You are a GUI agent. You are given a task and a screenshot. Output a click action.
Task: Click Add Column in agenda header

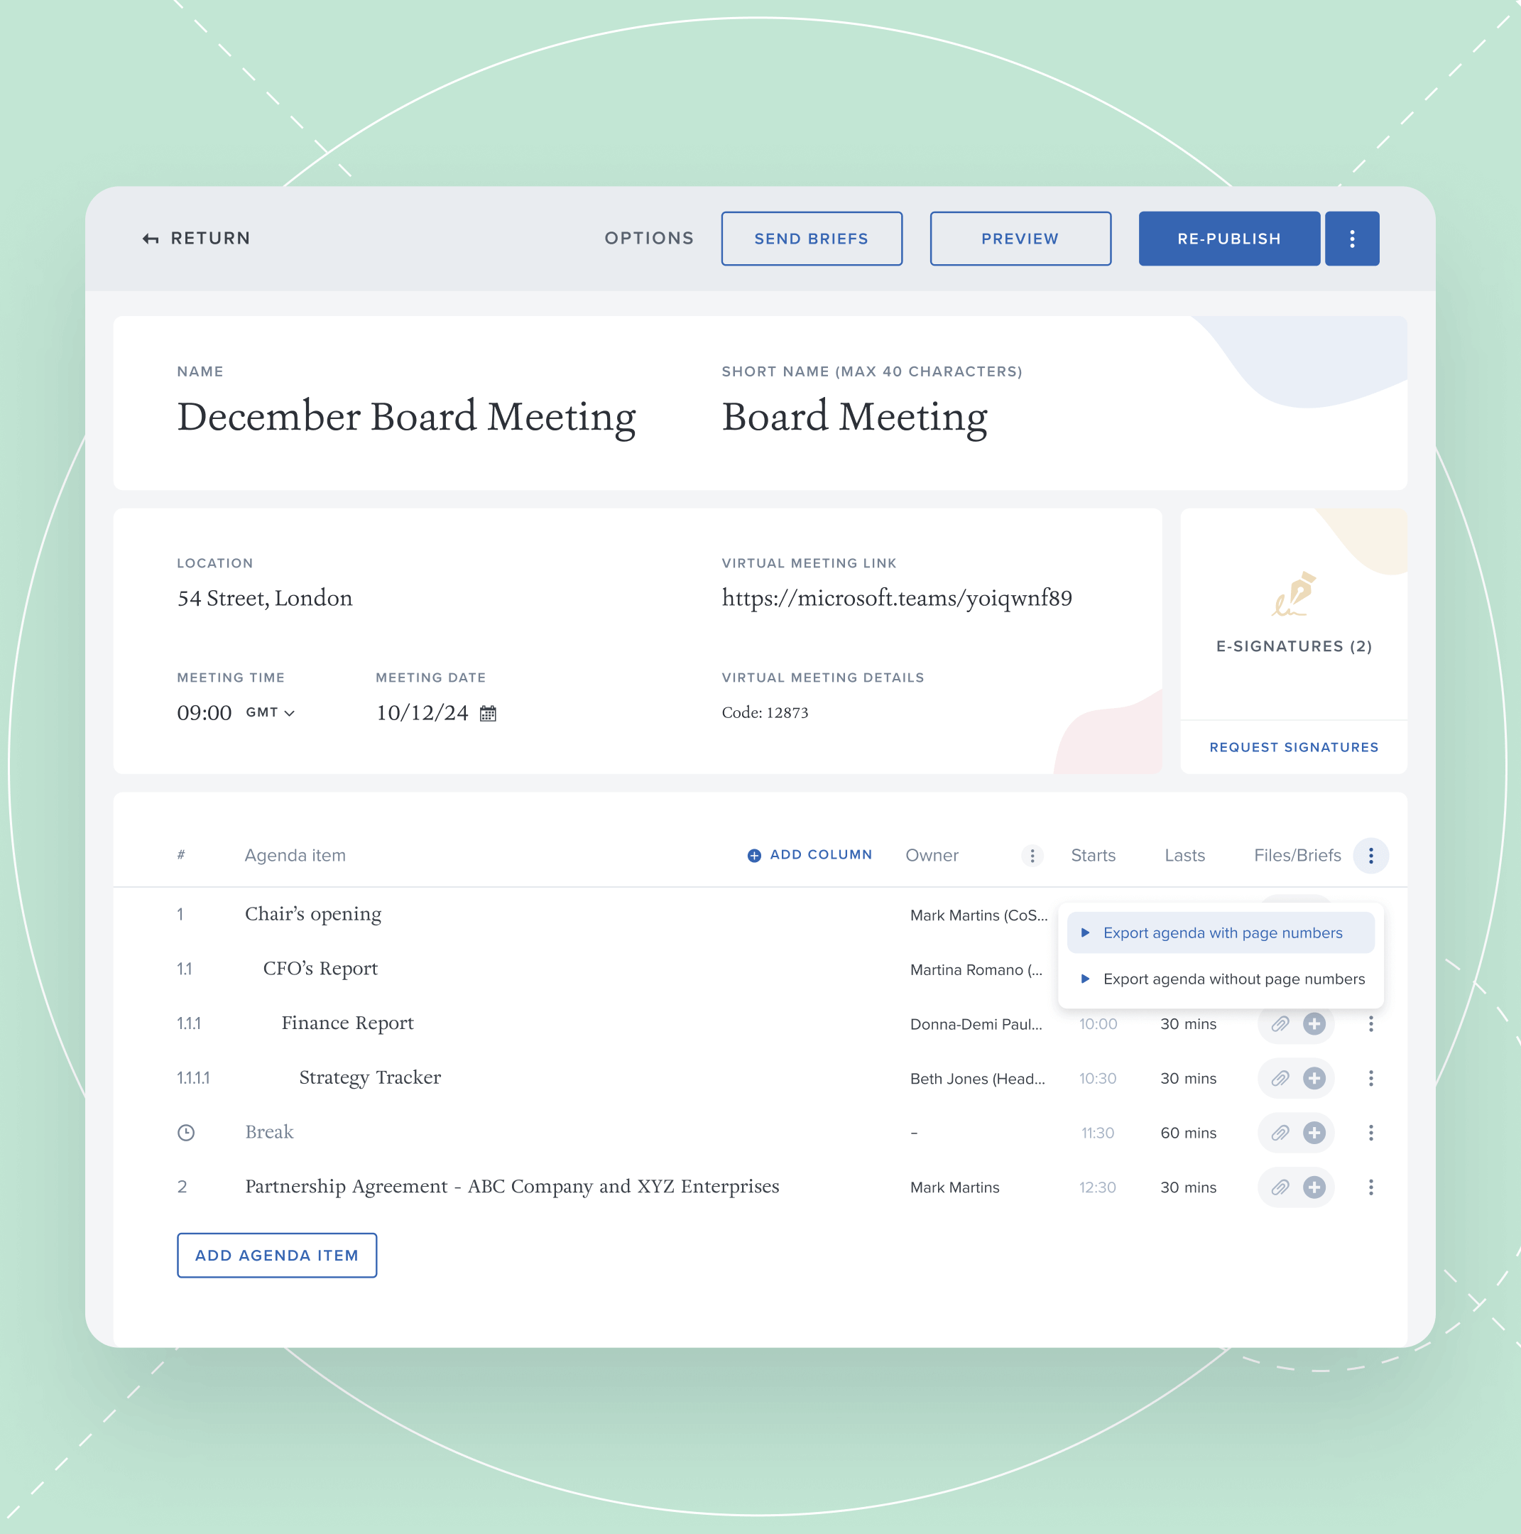[809, 854]
